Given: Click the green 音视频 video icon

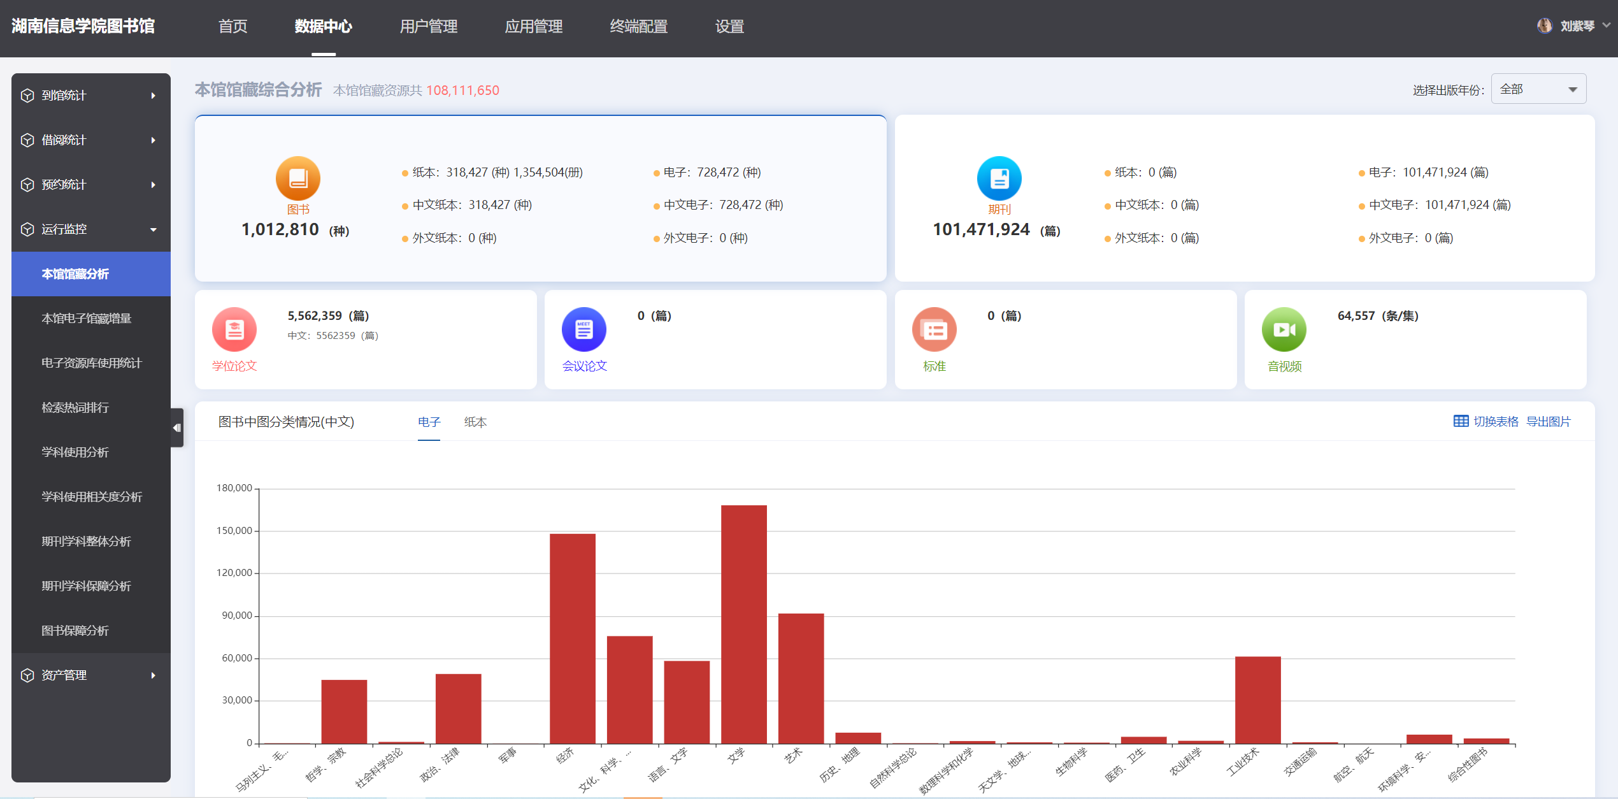Looking at the screenshot, I should click(x=1284, y=329).
